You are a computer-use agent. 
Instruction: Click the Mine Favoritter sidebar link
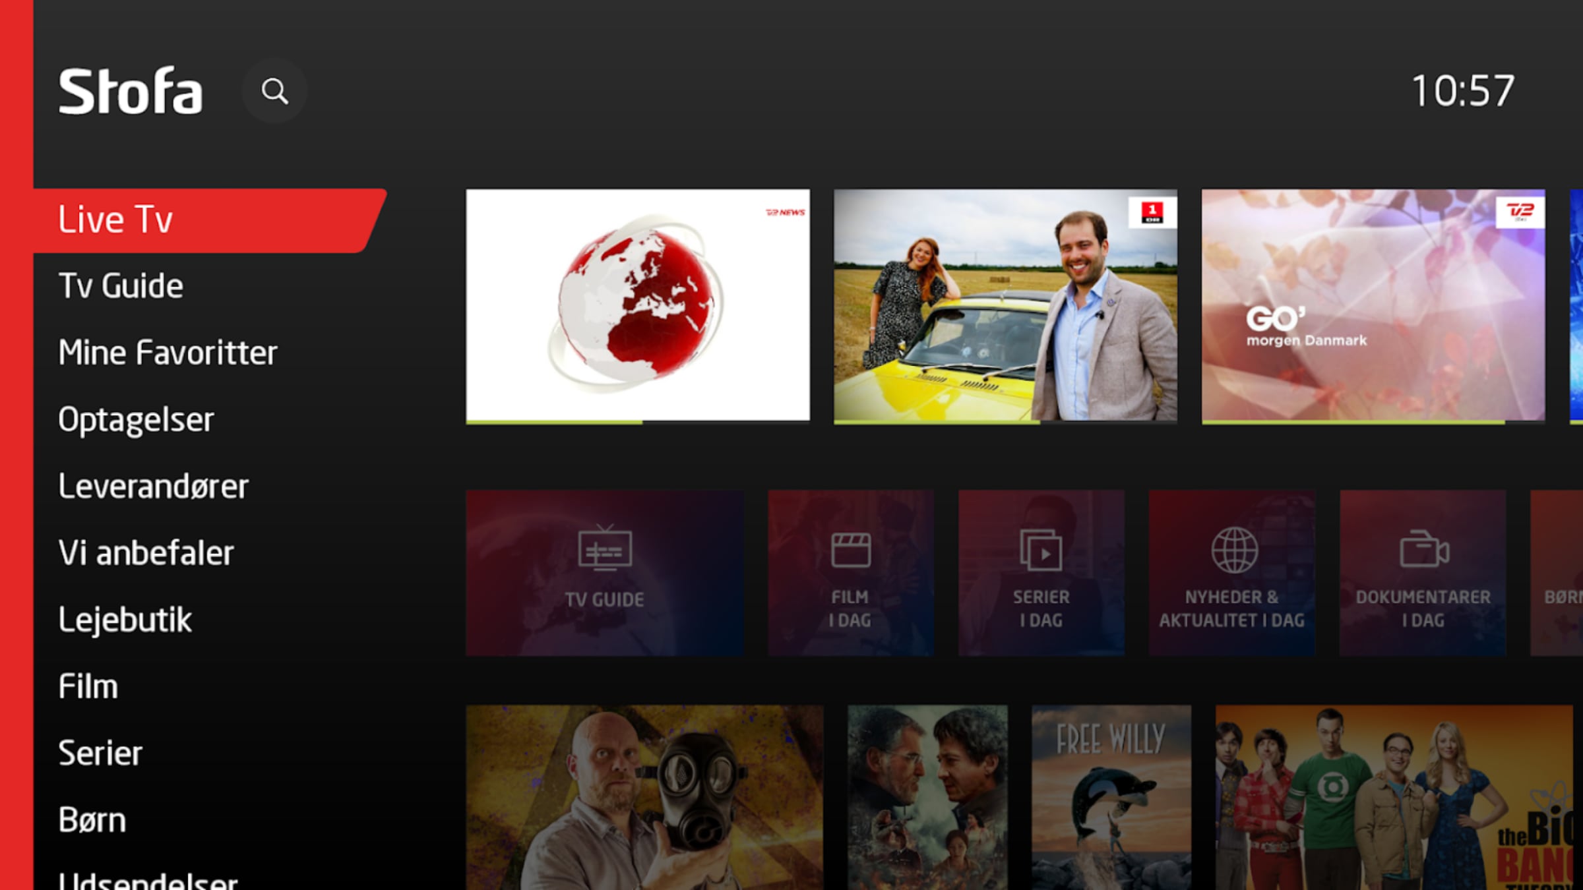point(168,352)
